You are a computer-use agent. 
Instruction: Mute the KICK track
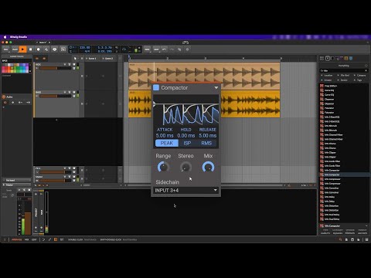point(74,64)
